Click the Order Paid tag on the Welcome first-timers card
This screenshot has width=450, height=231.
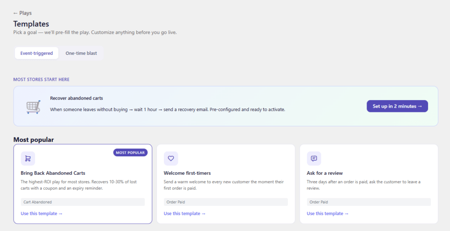[225, 202]
